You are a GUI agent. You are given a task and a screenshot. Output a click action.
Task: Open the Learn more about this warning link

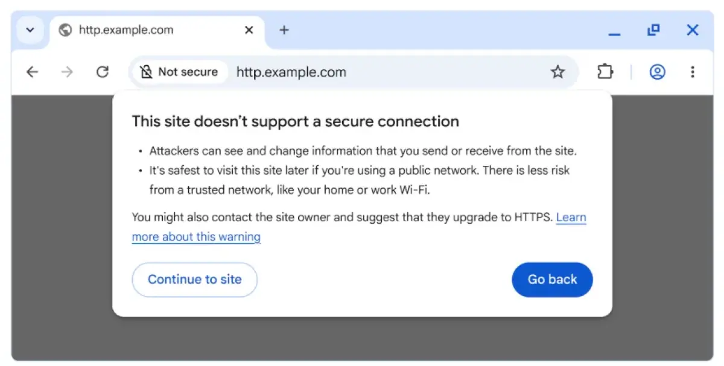pyautogui.click(x=196, y=236)
